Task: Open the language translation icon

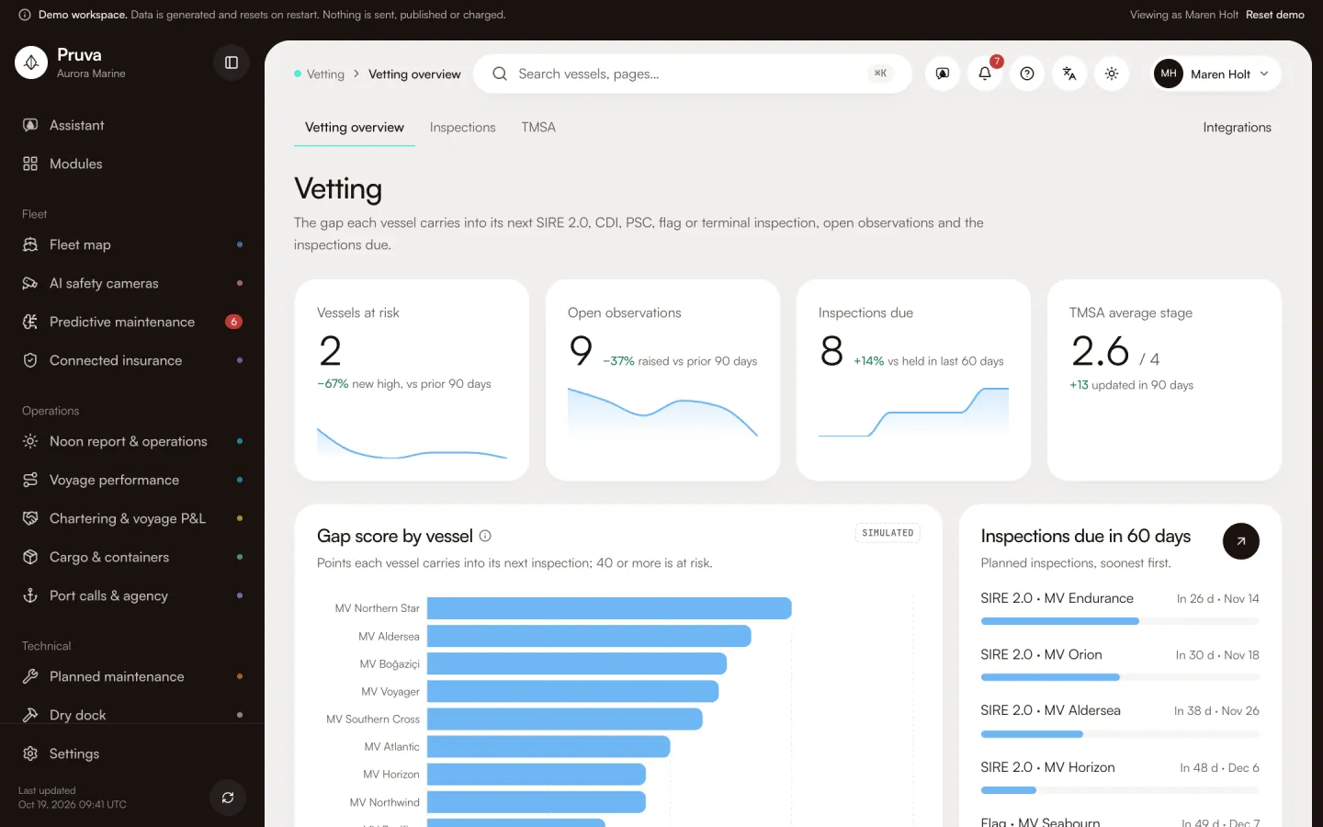Action: click(1069, 74)
